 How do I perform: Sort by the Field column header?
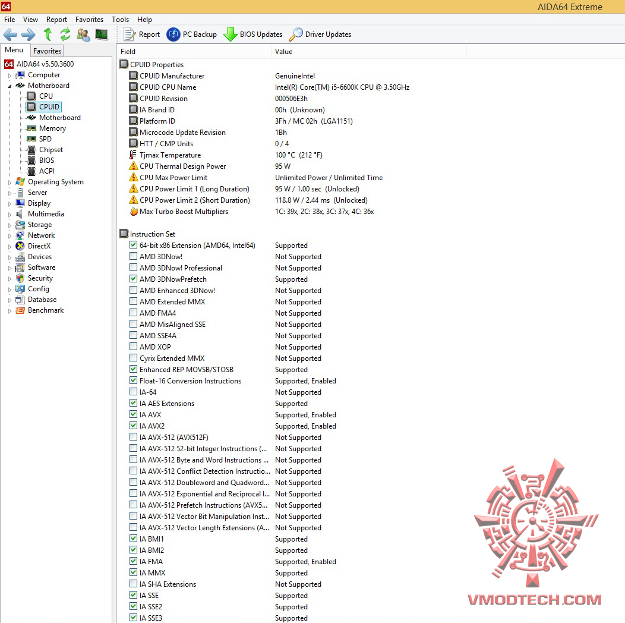pos(194,52)
